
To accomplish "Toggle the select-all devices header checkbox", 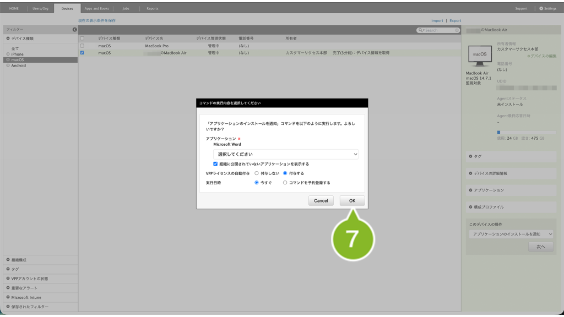I will (82, 39).
